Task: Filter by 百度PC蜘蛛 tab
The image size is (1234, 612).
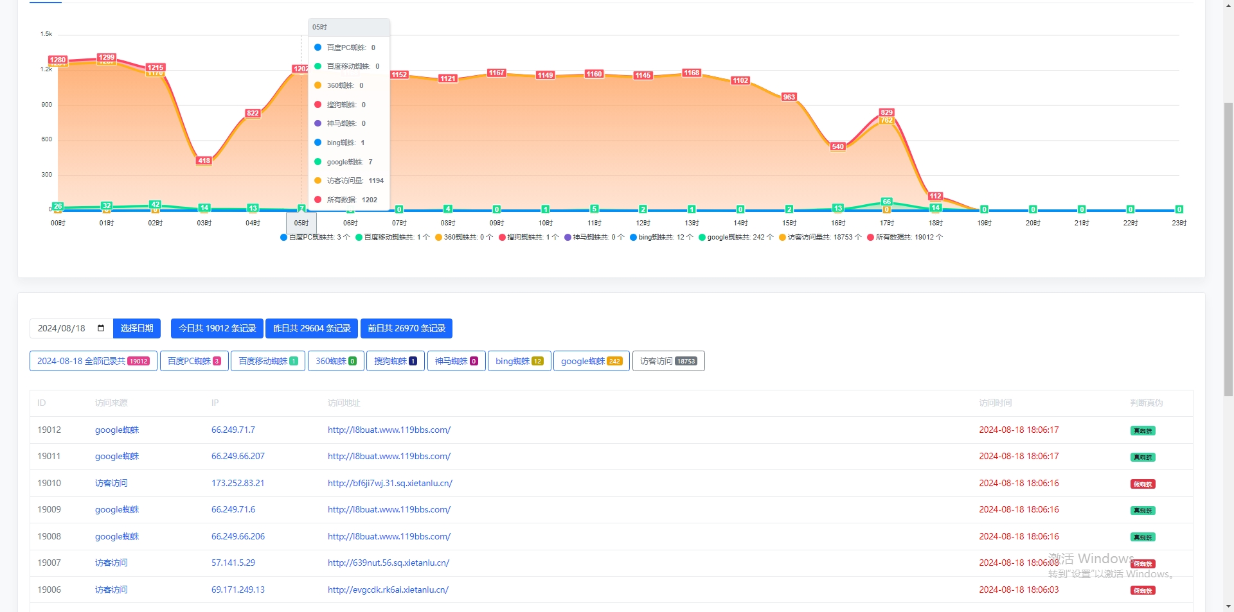Action: 194,361
